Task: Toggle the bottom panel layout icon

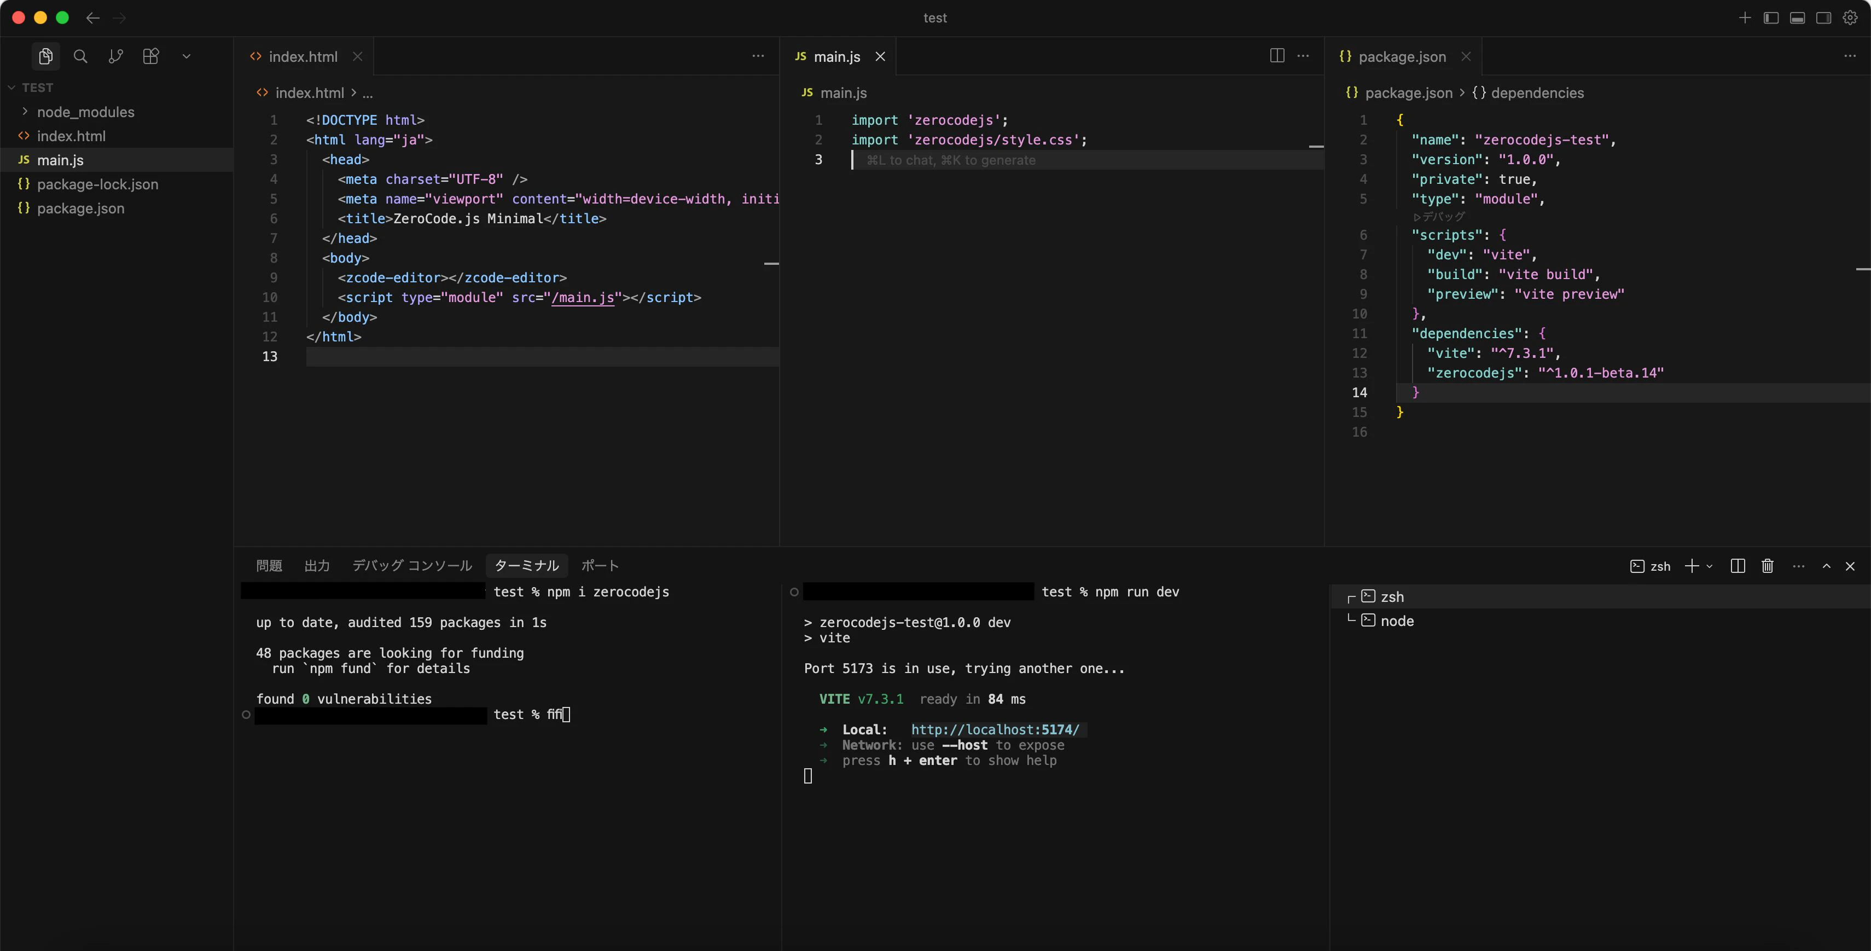Action: pos(1797,18)
